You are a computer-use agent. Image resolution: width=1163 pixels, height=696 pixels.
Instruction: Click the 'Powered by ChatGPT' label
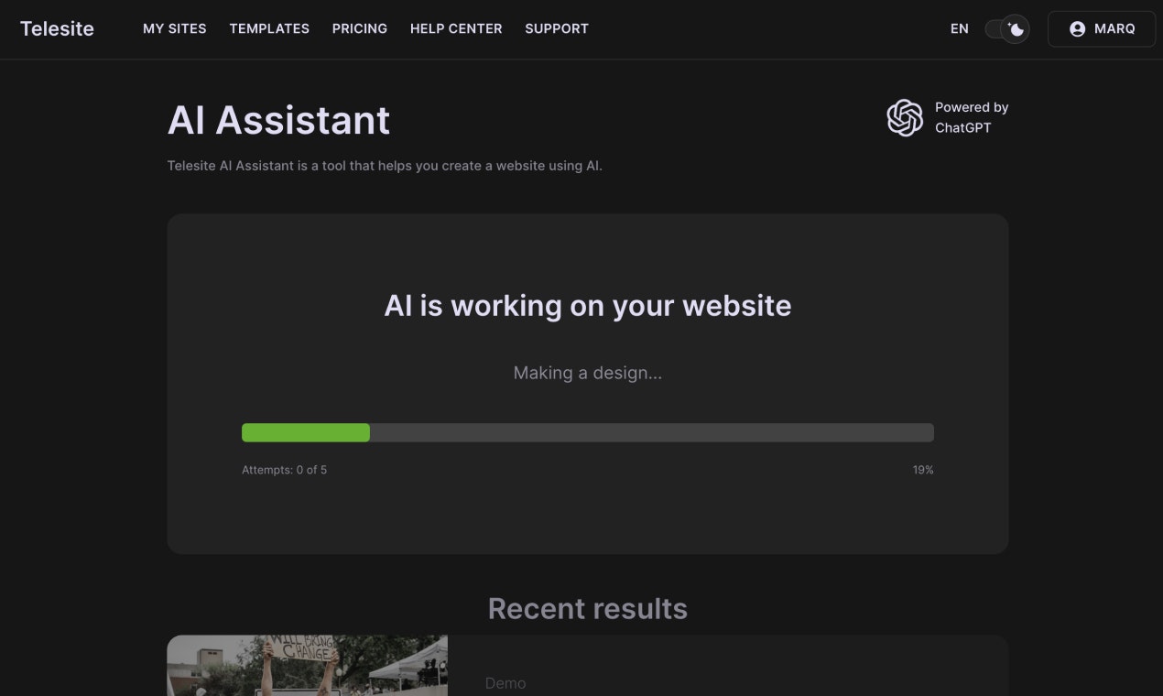pos(971,117)
